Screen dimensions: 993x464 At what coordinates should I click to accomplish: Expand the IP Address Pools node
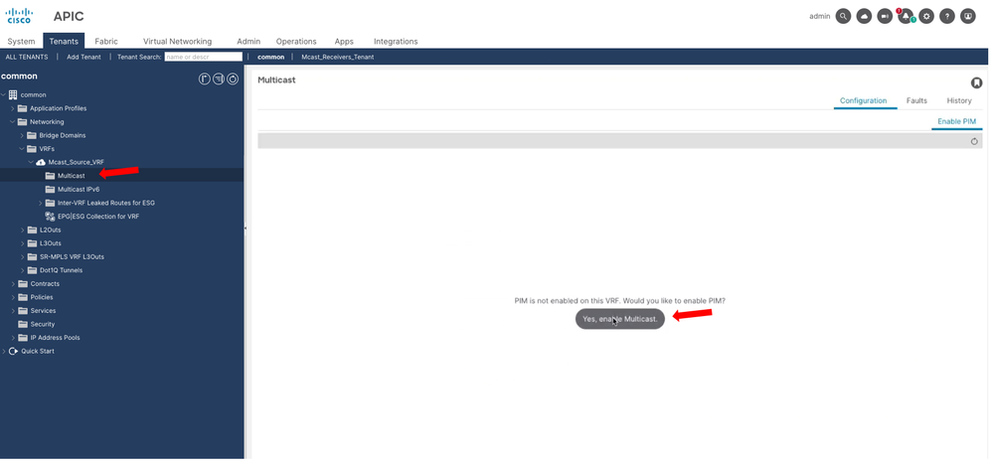[13, 338]
